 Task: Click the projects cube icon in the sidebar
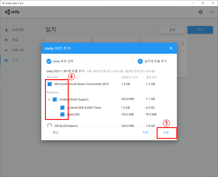coord(6,30)
